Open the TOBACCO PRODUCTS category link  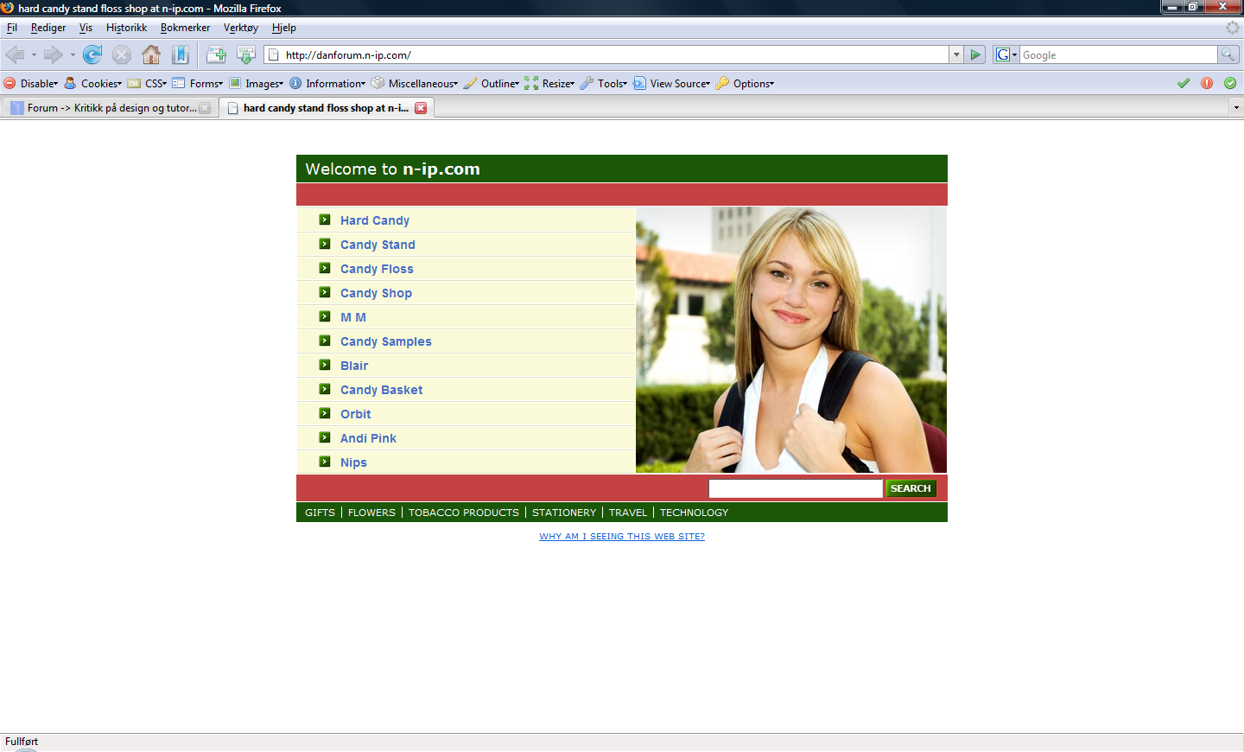coord(464,513)
